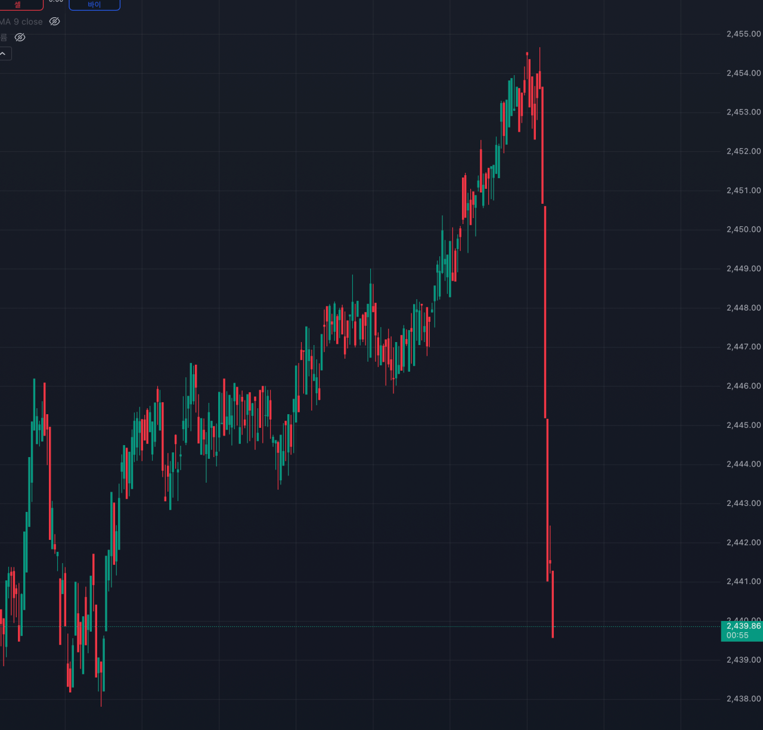Click the current price tag 2,439.86

pos(743,626)
